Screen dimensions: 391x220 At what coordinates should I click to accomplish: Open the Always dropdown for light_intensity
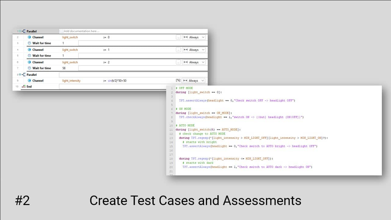click(193, 81)
